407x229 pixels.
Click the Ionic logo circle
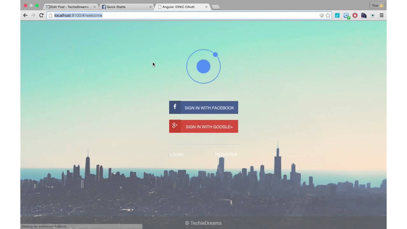203,66
